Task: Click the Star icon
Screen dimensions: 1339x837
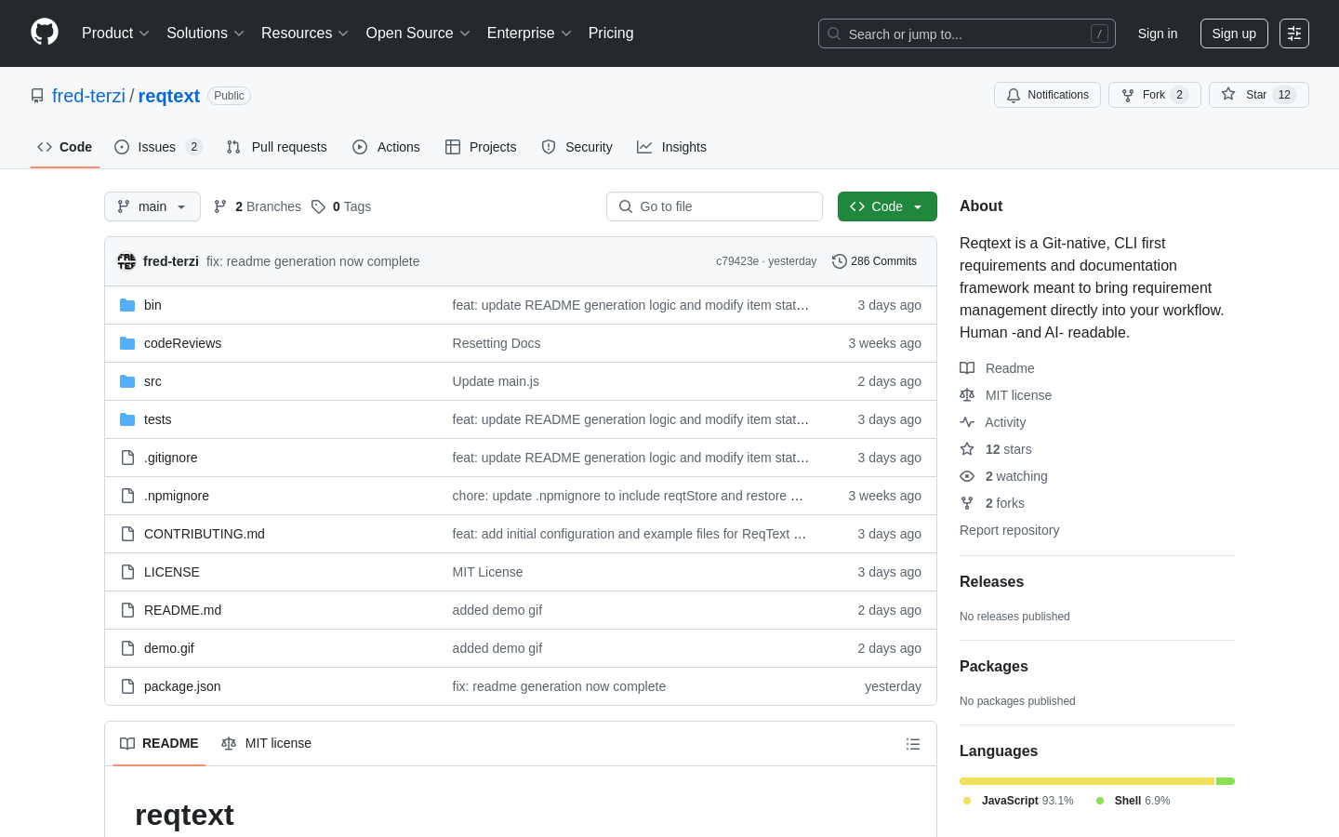Action: 1228,95
